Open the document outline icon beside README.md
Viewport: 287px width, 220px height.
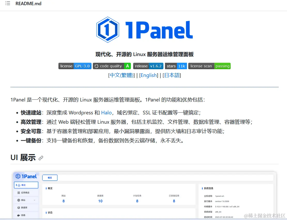(7, 4)
